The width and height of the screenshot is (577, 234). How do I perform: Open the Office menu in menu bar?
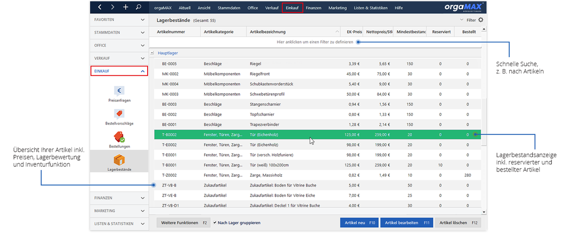[252, 8]
